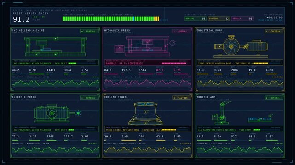This screenshot has width=295, height=165.
Task: Click the Industrial Pump schematic diagram
Action: coord(241,46)
